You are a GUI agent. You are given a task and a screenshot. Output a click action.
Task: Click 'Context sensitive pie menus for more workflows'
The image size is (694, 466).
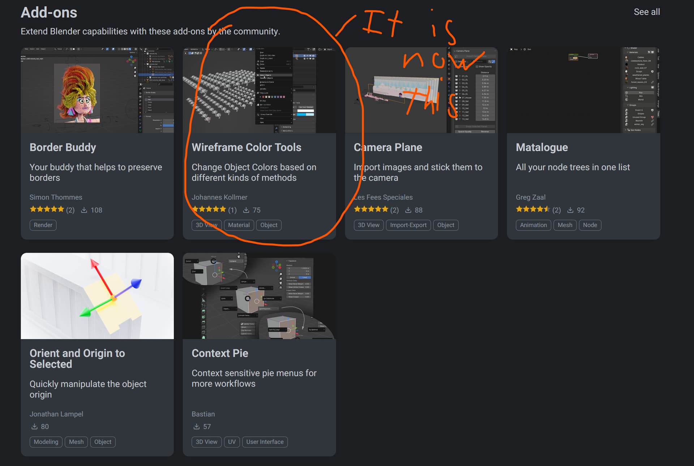pos(254,378)
